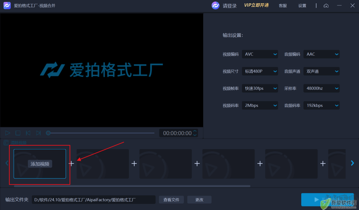The image size is (359, 210).
Task: Close the 视频合并 window
Action: click(352, 6)
